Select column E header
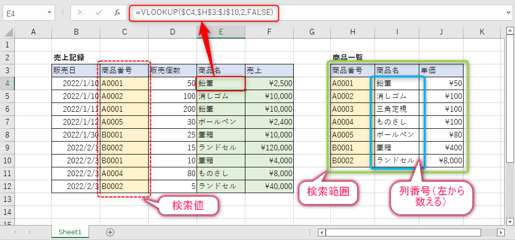The image size is (515, 240). point(221,32)
